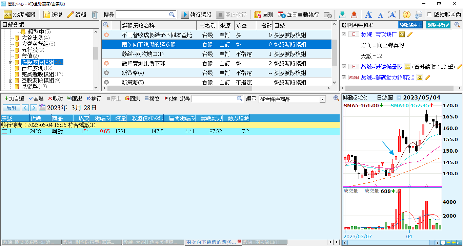Image resolution: width=463 pixels, height=246 pixels.
Task: Click the red upload export icon
Action: coord(354,15)
